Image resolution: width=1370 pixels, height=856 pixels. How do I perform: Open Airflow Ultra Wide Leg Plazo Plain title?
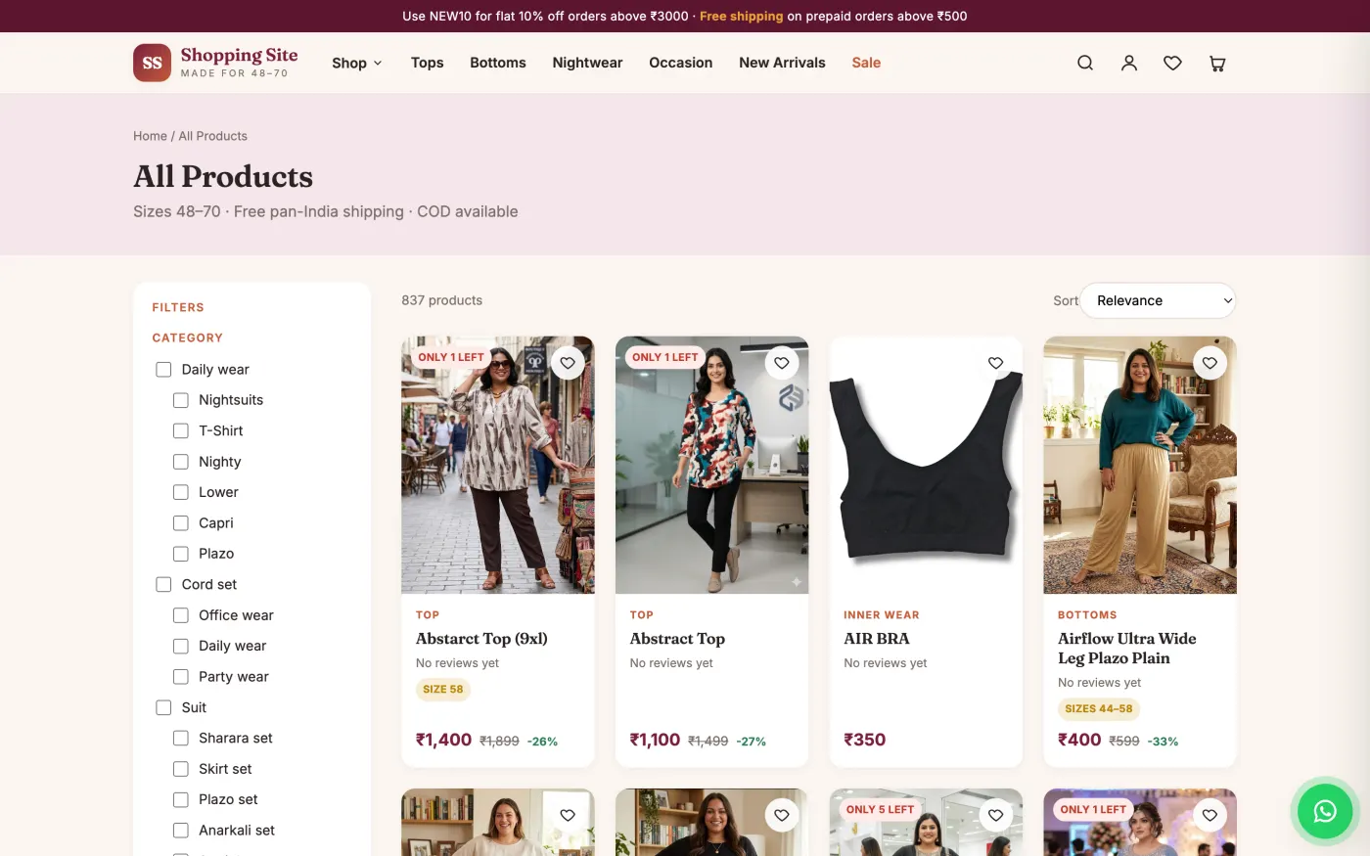[1127, 649]
